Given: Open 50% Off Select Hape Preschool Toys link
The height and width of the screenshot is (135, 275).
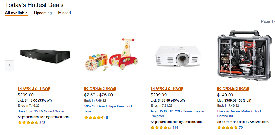Looking at the screenshot, I should click(108, 106).
